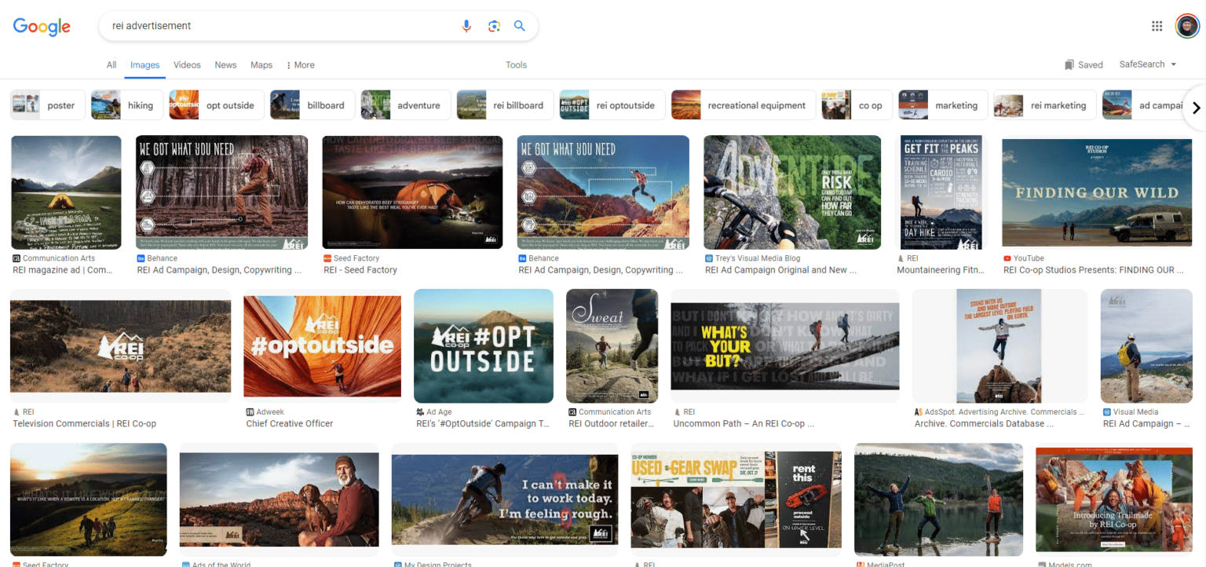Filter results by "recreational equipment" chip
1206x567 pixels.
(x=742, y=105)
